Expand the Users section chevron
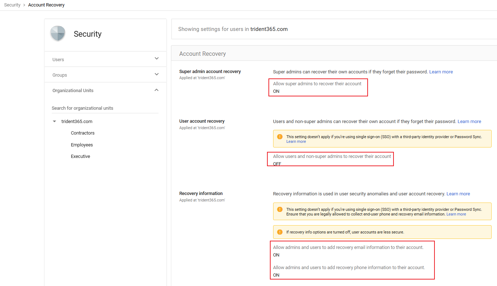The height and width of the screenshot is (286, 497). [156, 59]
